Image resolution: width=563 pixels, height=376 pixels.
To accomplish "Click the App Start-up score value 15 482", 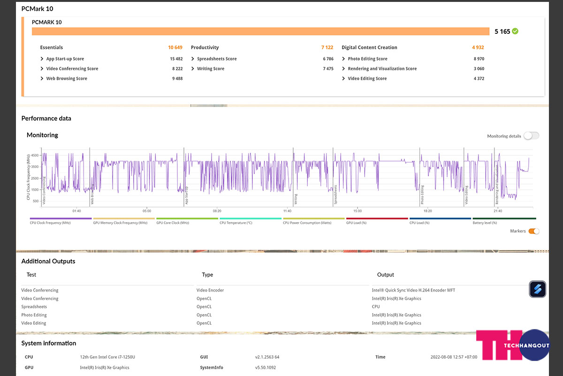I will [176, 59].
